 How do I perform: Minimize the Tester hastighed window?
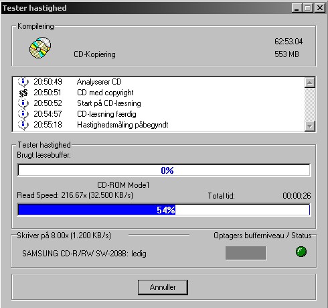click(x=297, y=8)
